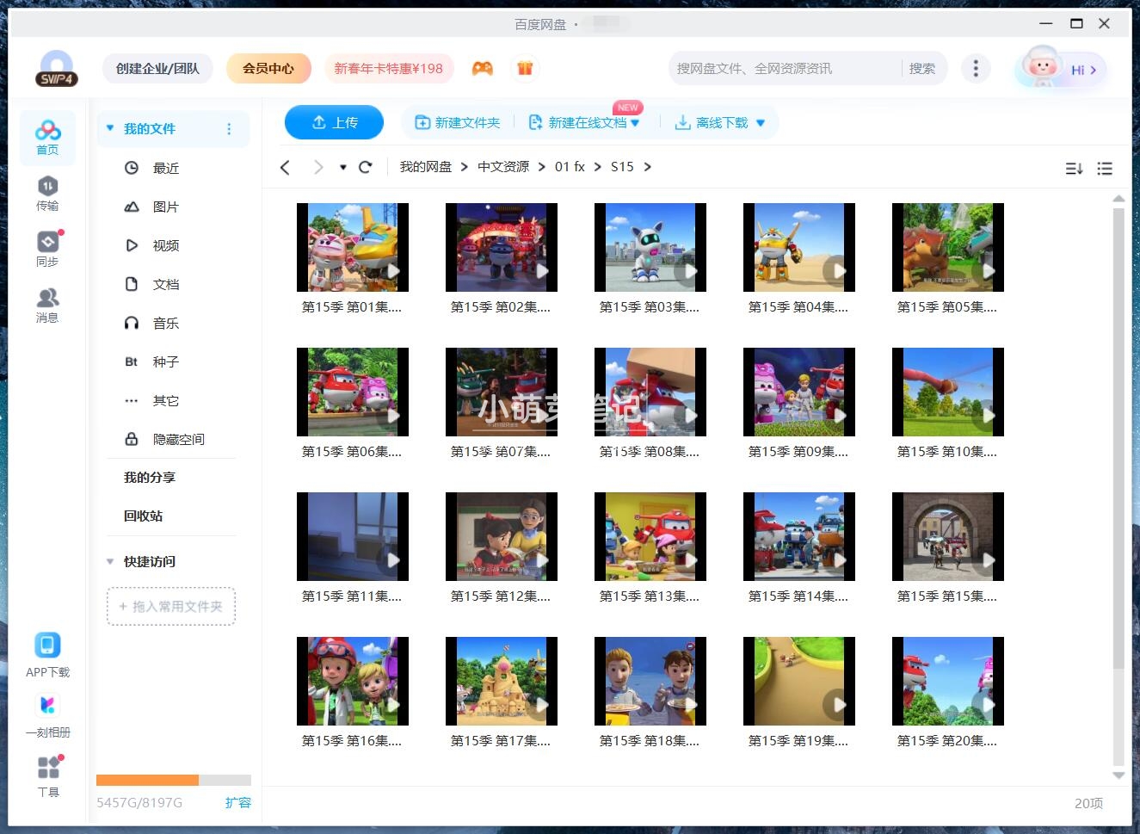Open the gift promotion icon in top bar
The height and width of the screenshot is (834, 1140).
pos(525,67)
